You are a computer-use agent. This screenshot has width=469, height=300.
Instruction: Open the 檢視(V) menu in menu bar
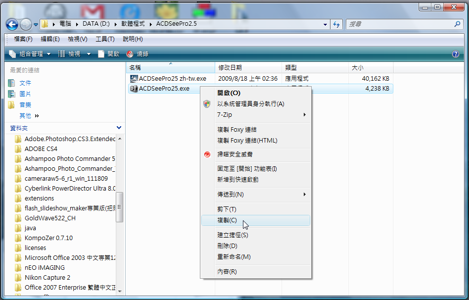coord(78,39)
